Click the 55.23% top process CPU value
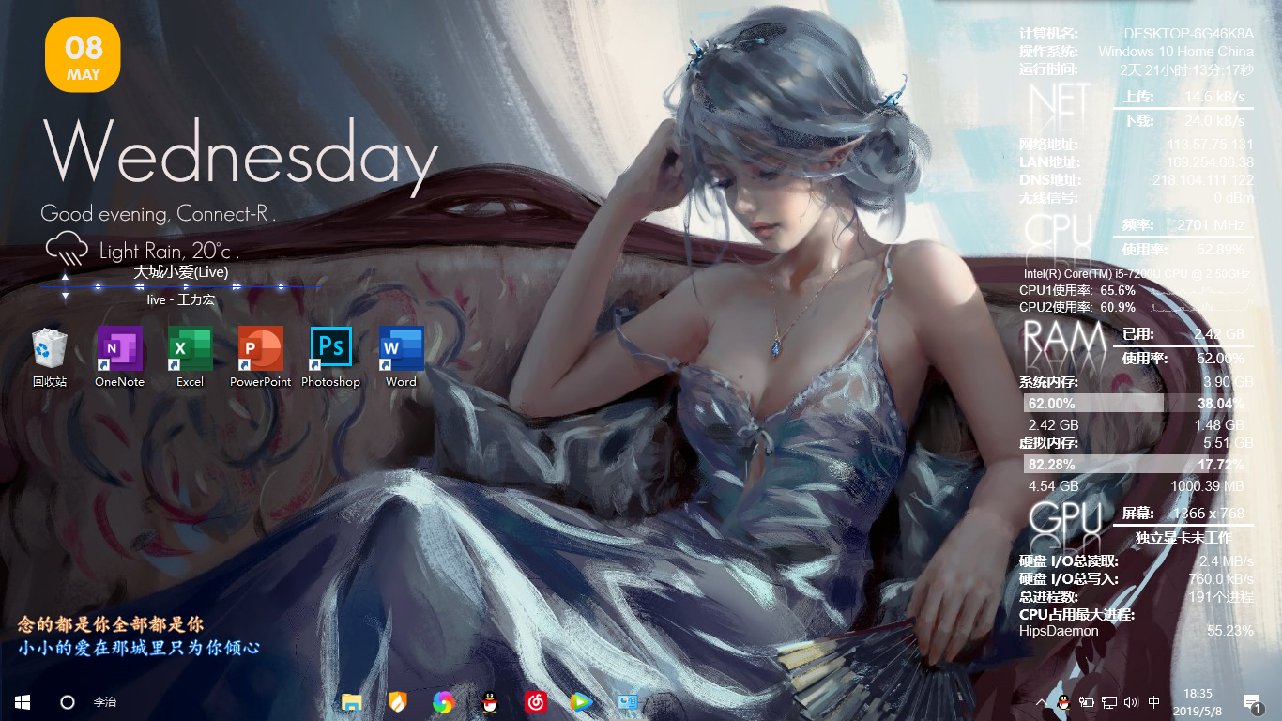The width and height of the screenshot is (1282, 721). pos(1230,631)
